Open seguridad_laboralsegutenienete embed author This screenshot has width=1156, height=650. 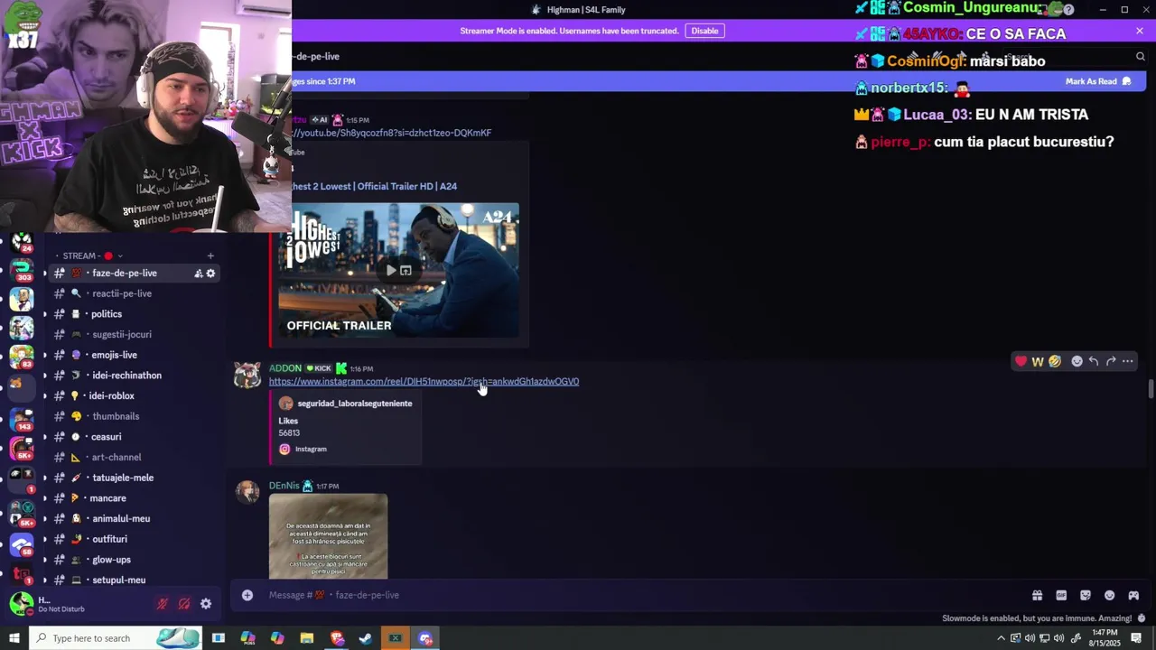click(x=354, y=404)
